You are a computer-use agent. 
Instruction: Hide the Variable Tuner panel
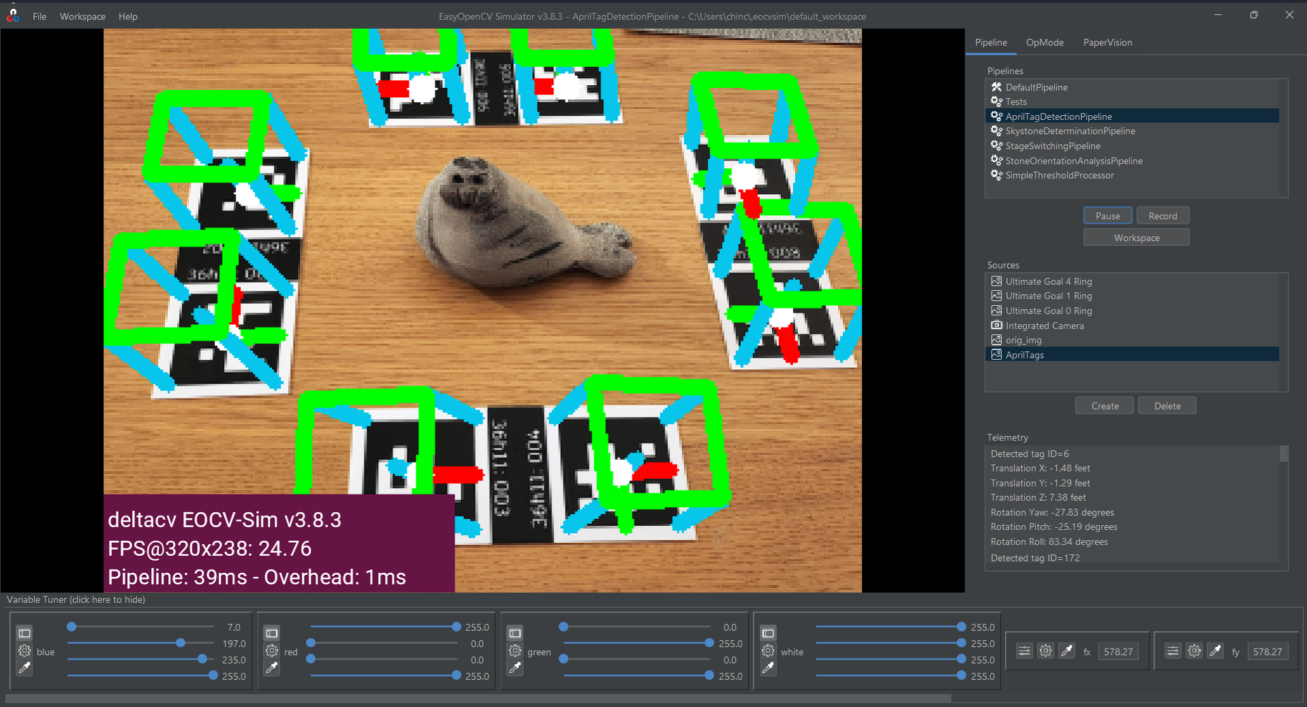[76, 599]
